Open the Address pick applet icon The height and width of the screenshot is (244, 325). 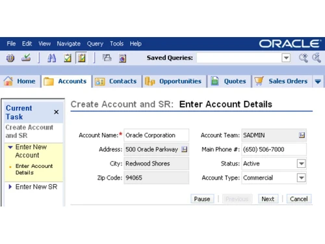tap(184, 149)
